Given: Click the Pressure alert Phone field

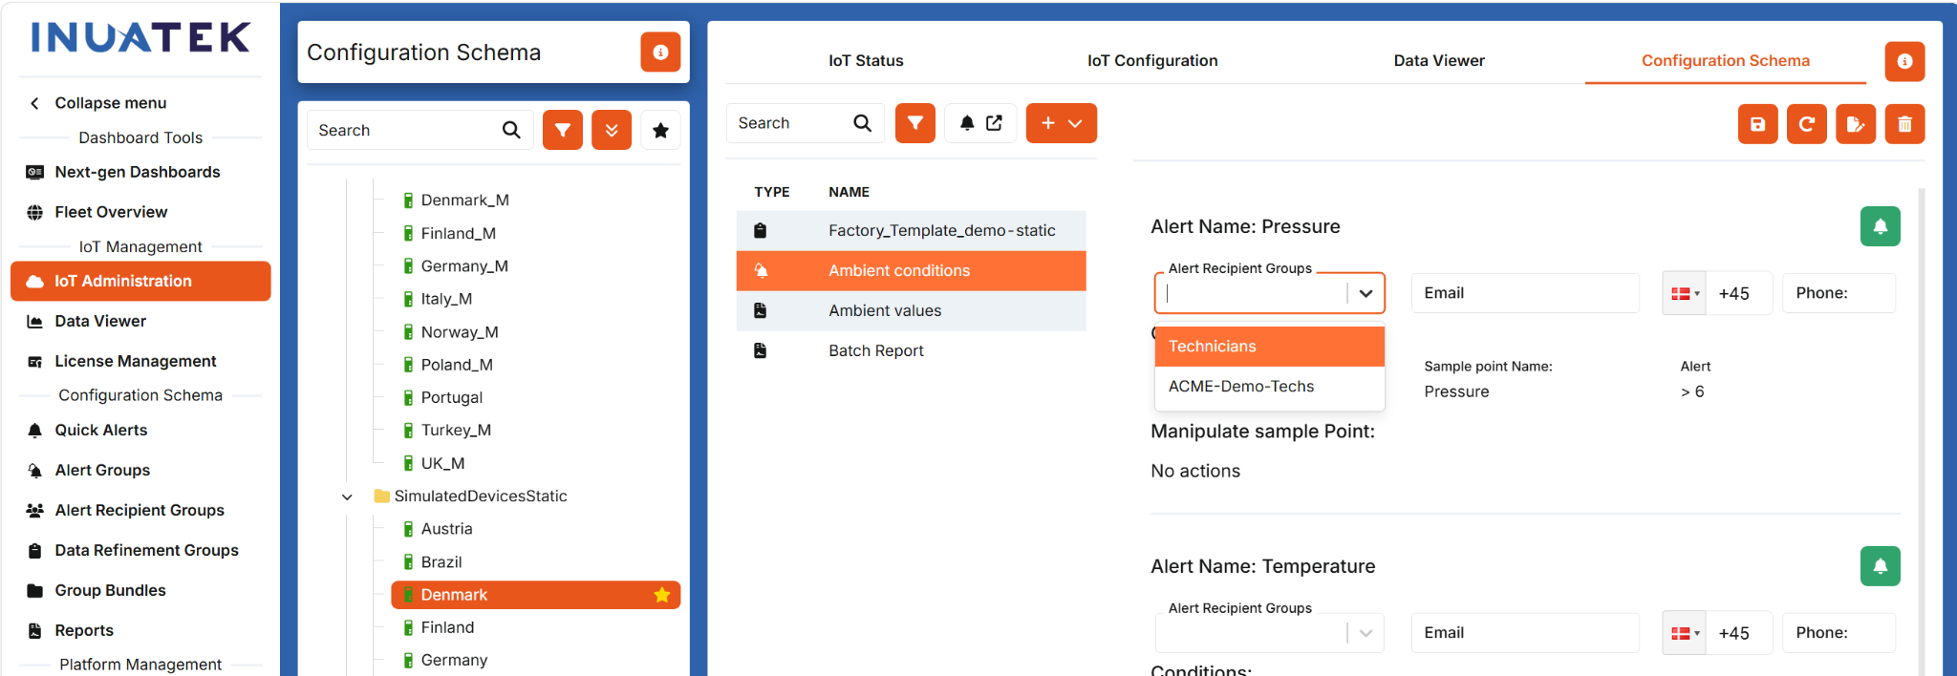Looking at the screenshot, I should [1839, 293].
